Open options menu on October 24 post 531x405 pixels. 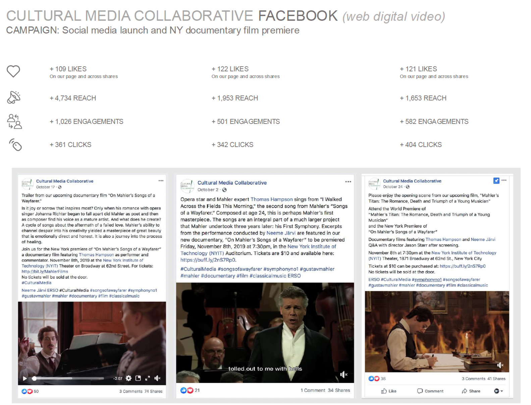[x=504, y=180]
